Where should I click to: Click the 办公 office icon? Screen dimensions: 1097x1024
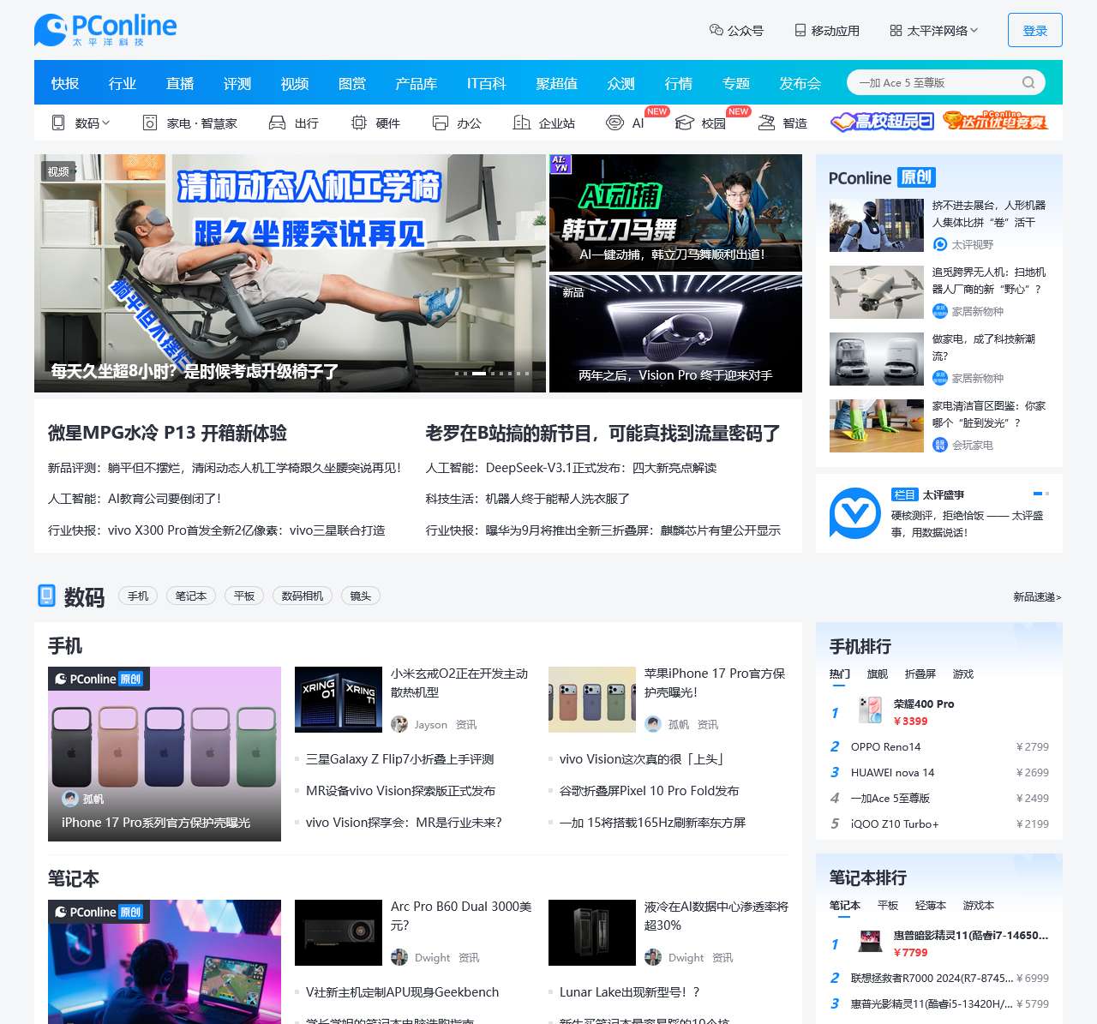pyautogui.click(x=441, y=123)
